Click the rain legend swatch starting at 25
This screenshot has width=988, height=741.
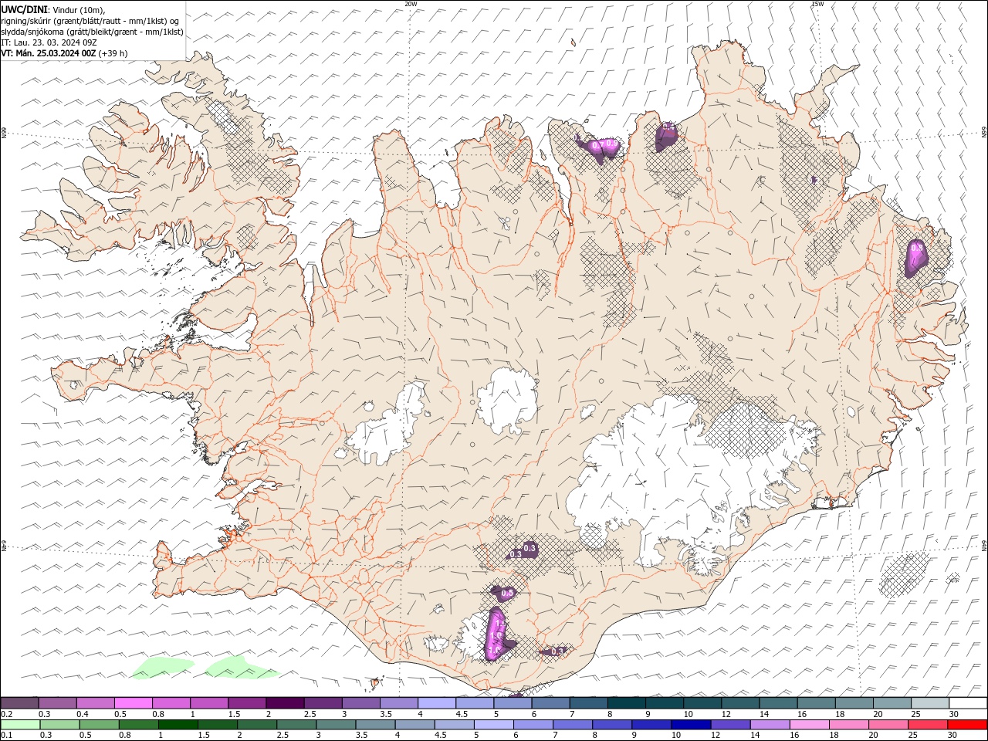tap(926, 725)
